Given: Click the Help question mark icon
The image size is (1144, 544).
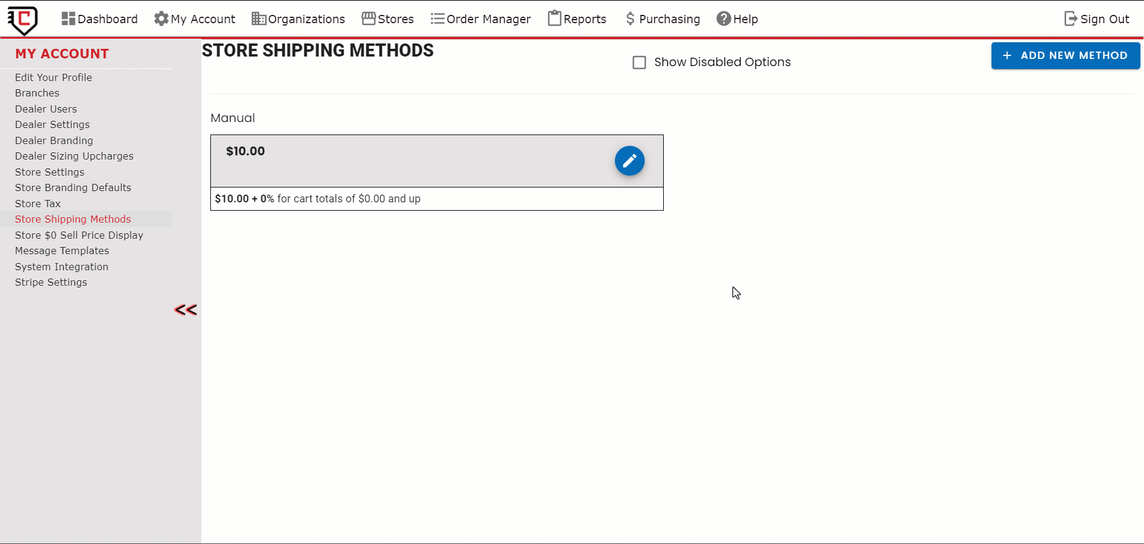Looking at the screenshot, I should [723, 19].
